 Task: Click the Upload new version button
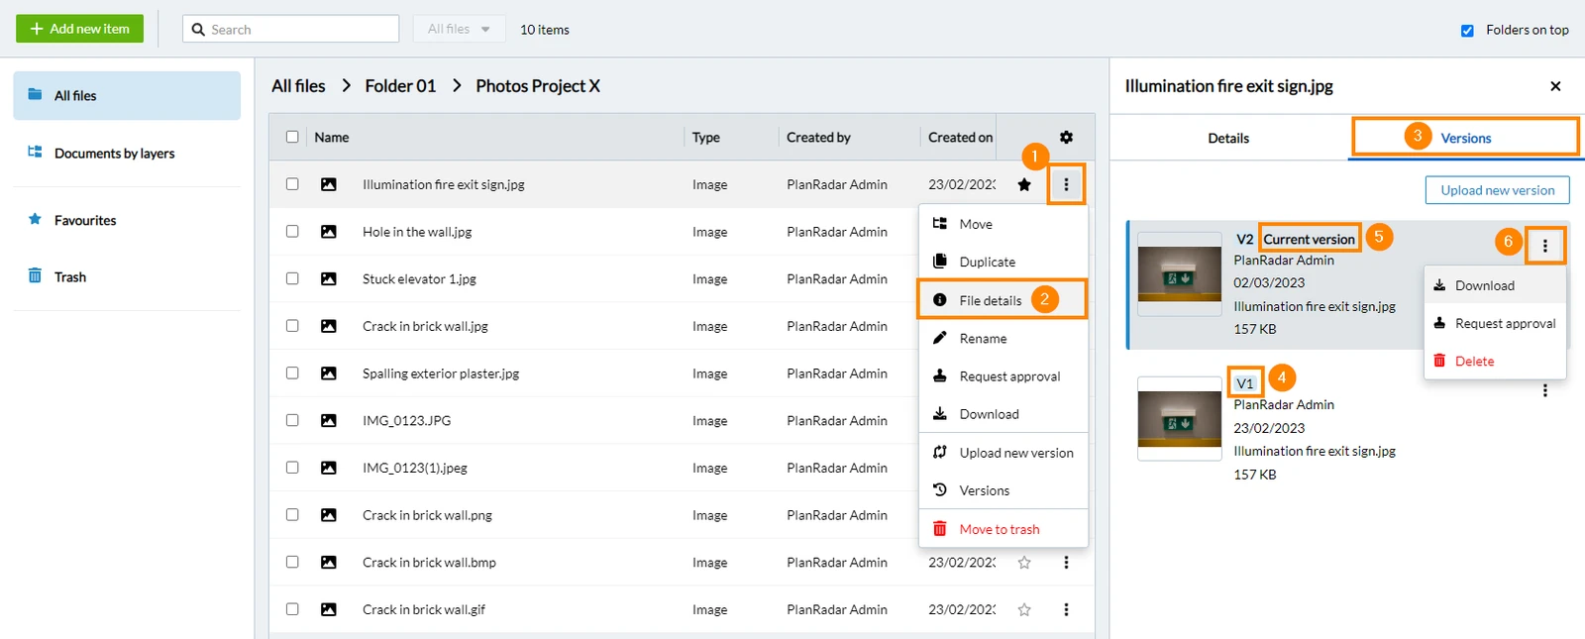pyautogui.click(x=1497, y=190)
